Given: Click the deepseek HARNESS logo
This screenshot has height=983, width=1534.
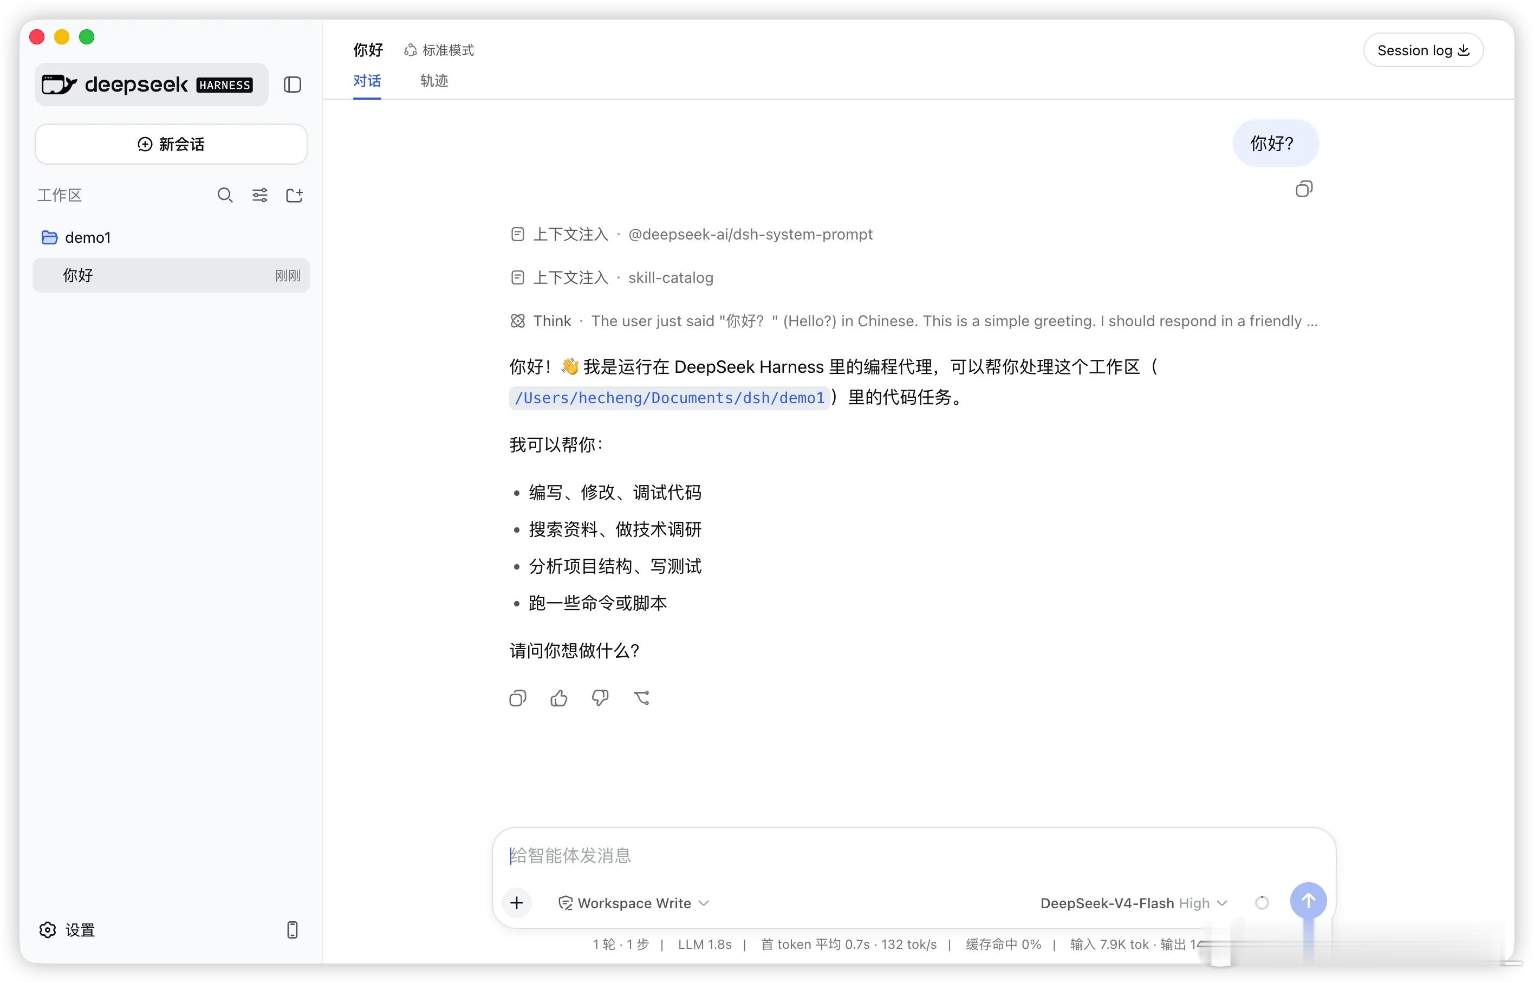Looking at the screenshot, I should (x=151, y=84).
